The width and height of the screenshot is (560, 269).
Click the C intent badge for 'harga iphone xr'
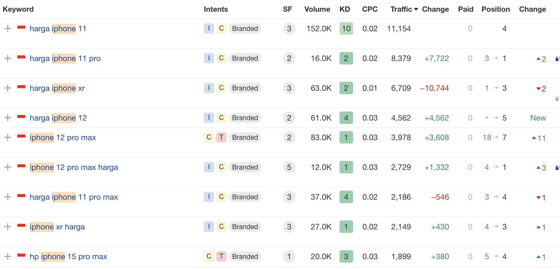point(221,88)
